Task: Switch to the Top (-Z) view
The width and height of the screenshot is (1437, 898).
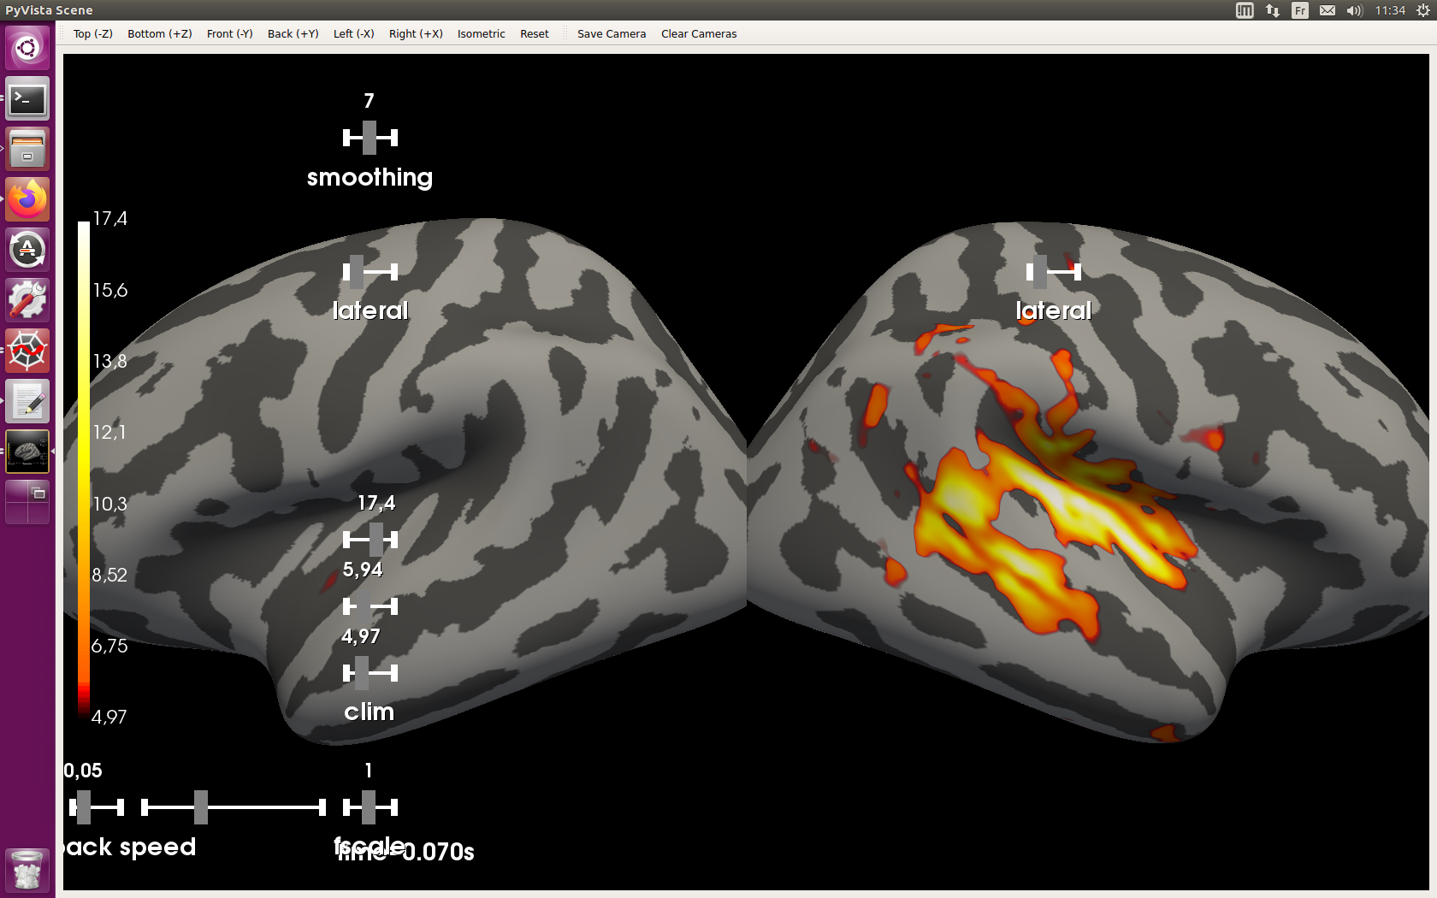Action: [x=92, y=33]
